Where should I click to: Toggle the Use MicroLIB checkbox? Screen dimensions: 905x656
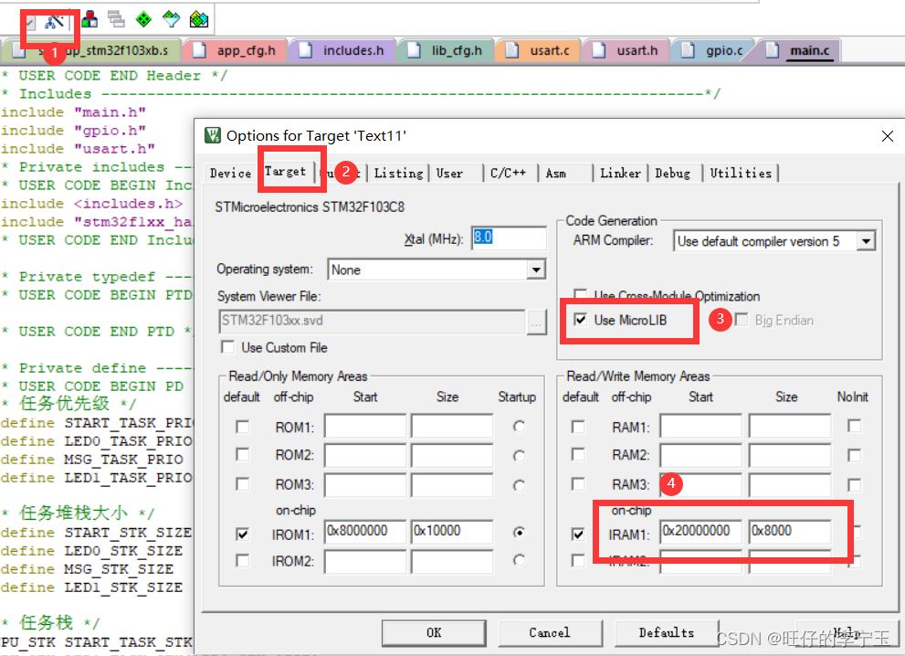581,320
